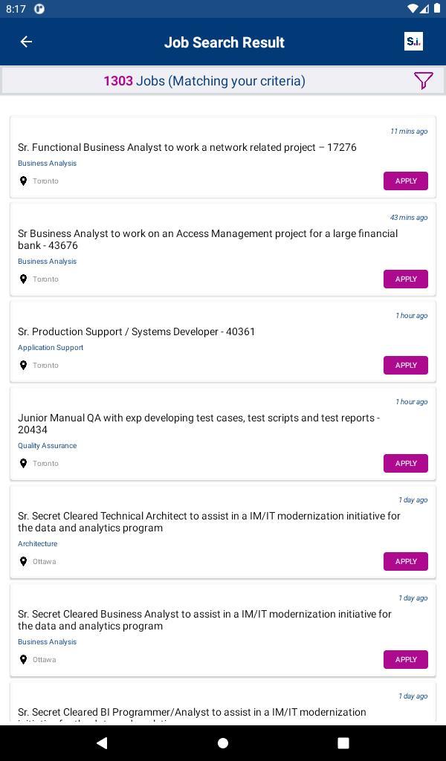Tap location pin on Functional Business Analyst job
This screenshot has height=761, width=446.
click(23, 181)
